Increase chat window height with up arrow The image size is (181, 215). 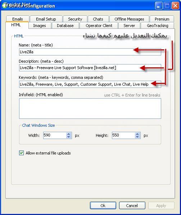pyautogui.click(x=137, y=134)
